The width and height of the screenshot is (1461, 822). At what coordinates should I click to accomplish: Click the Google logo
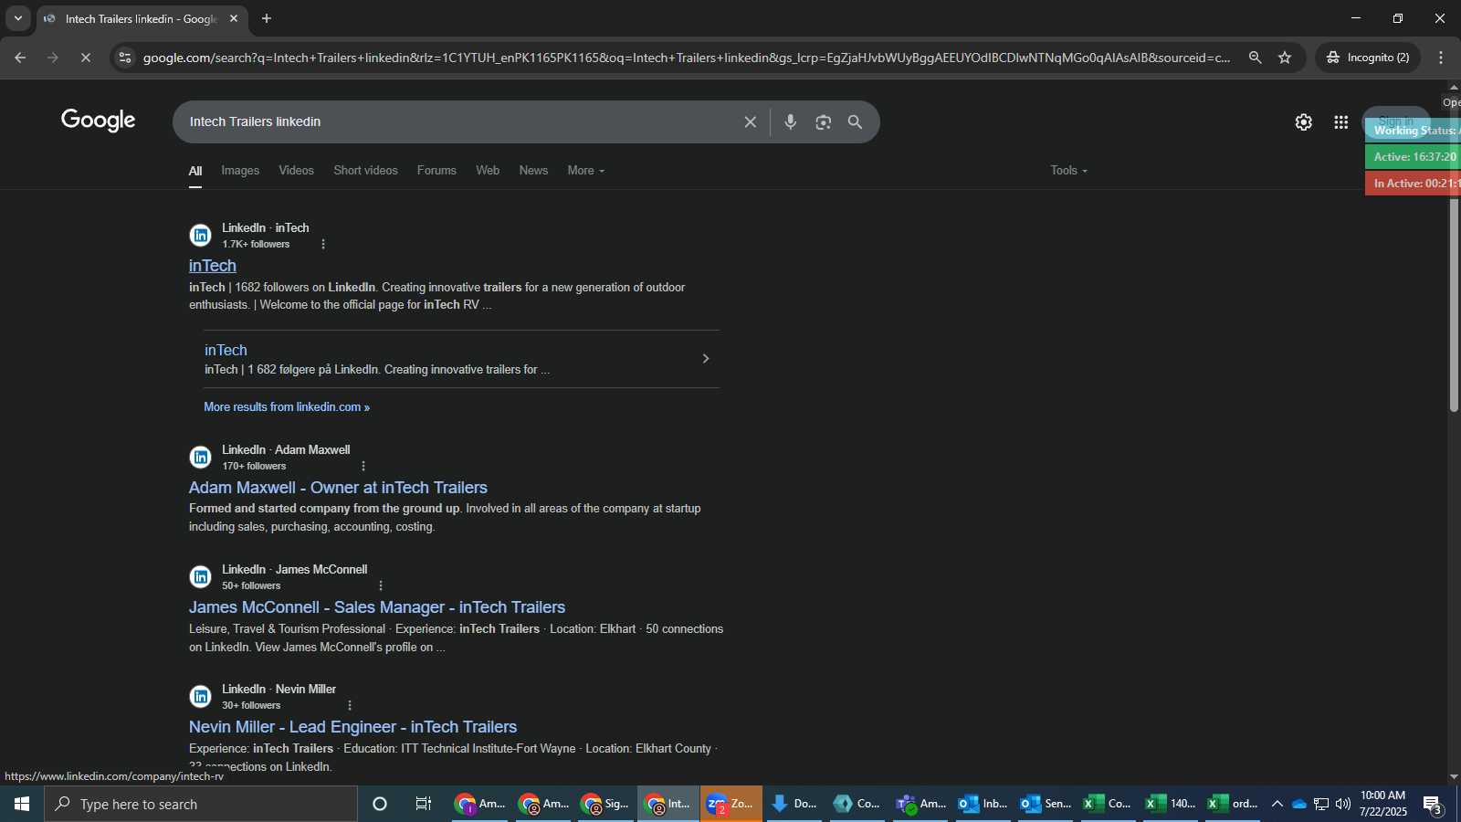[99, 121]
